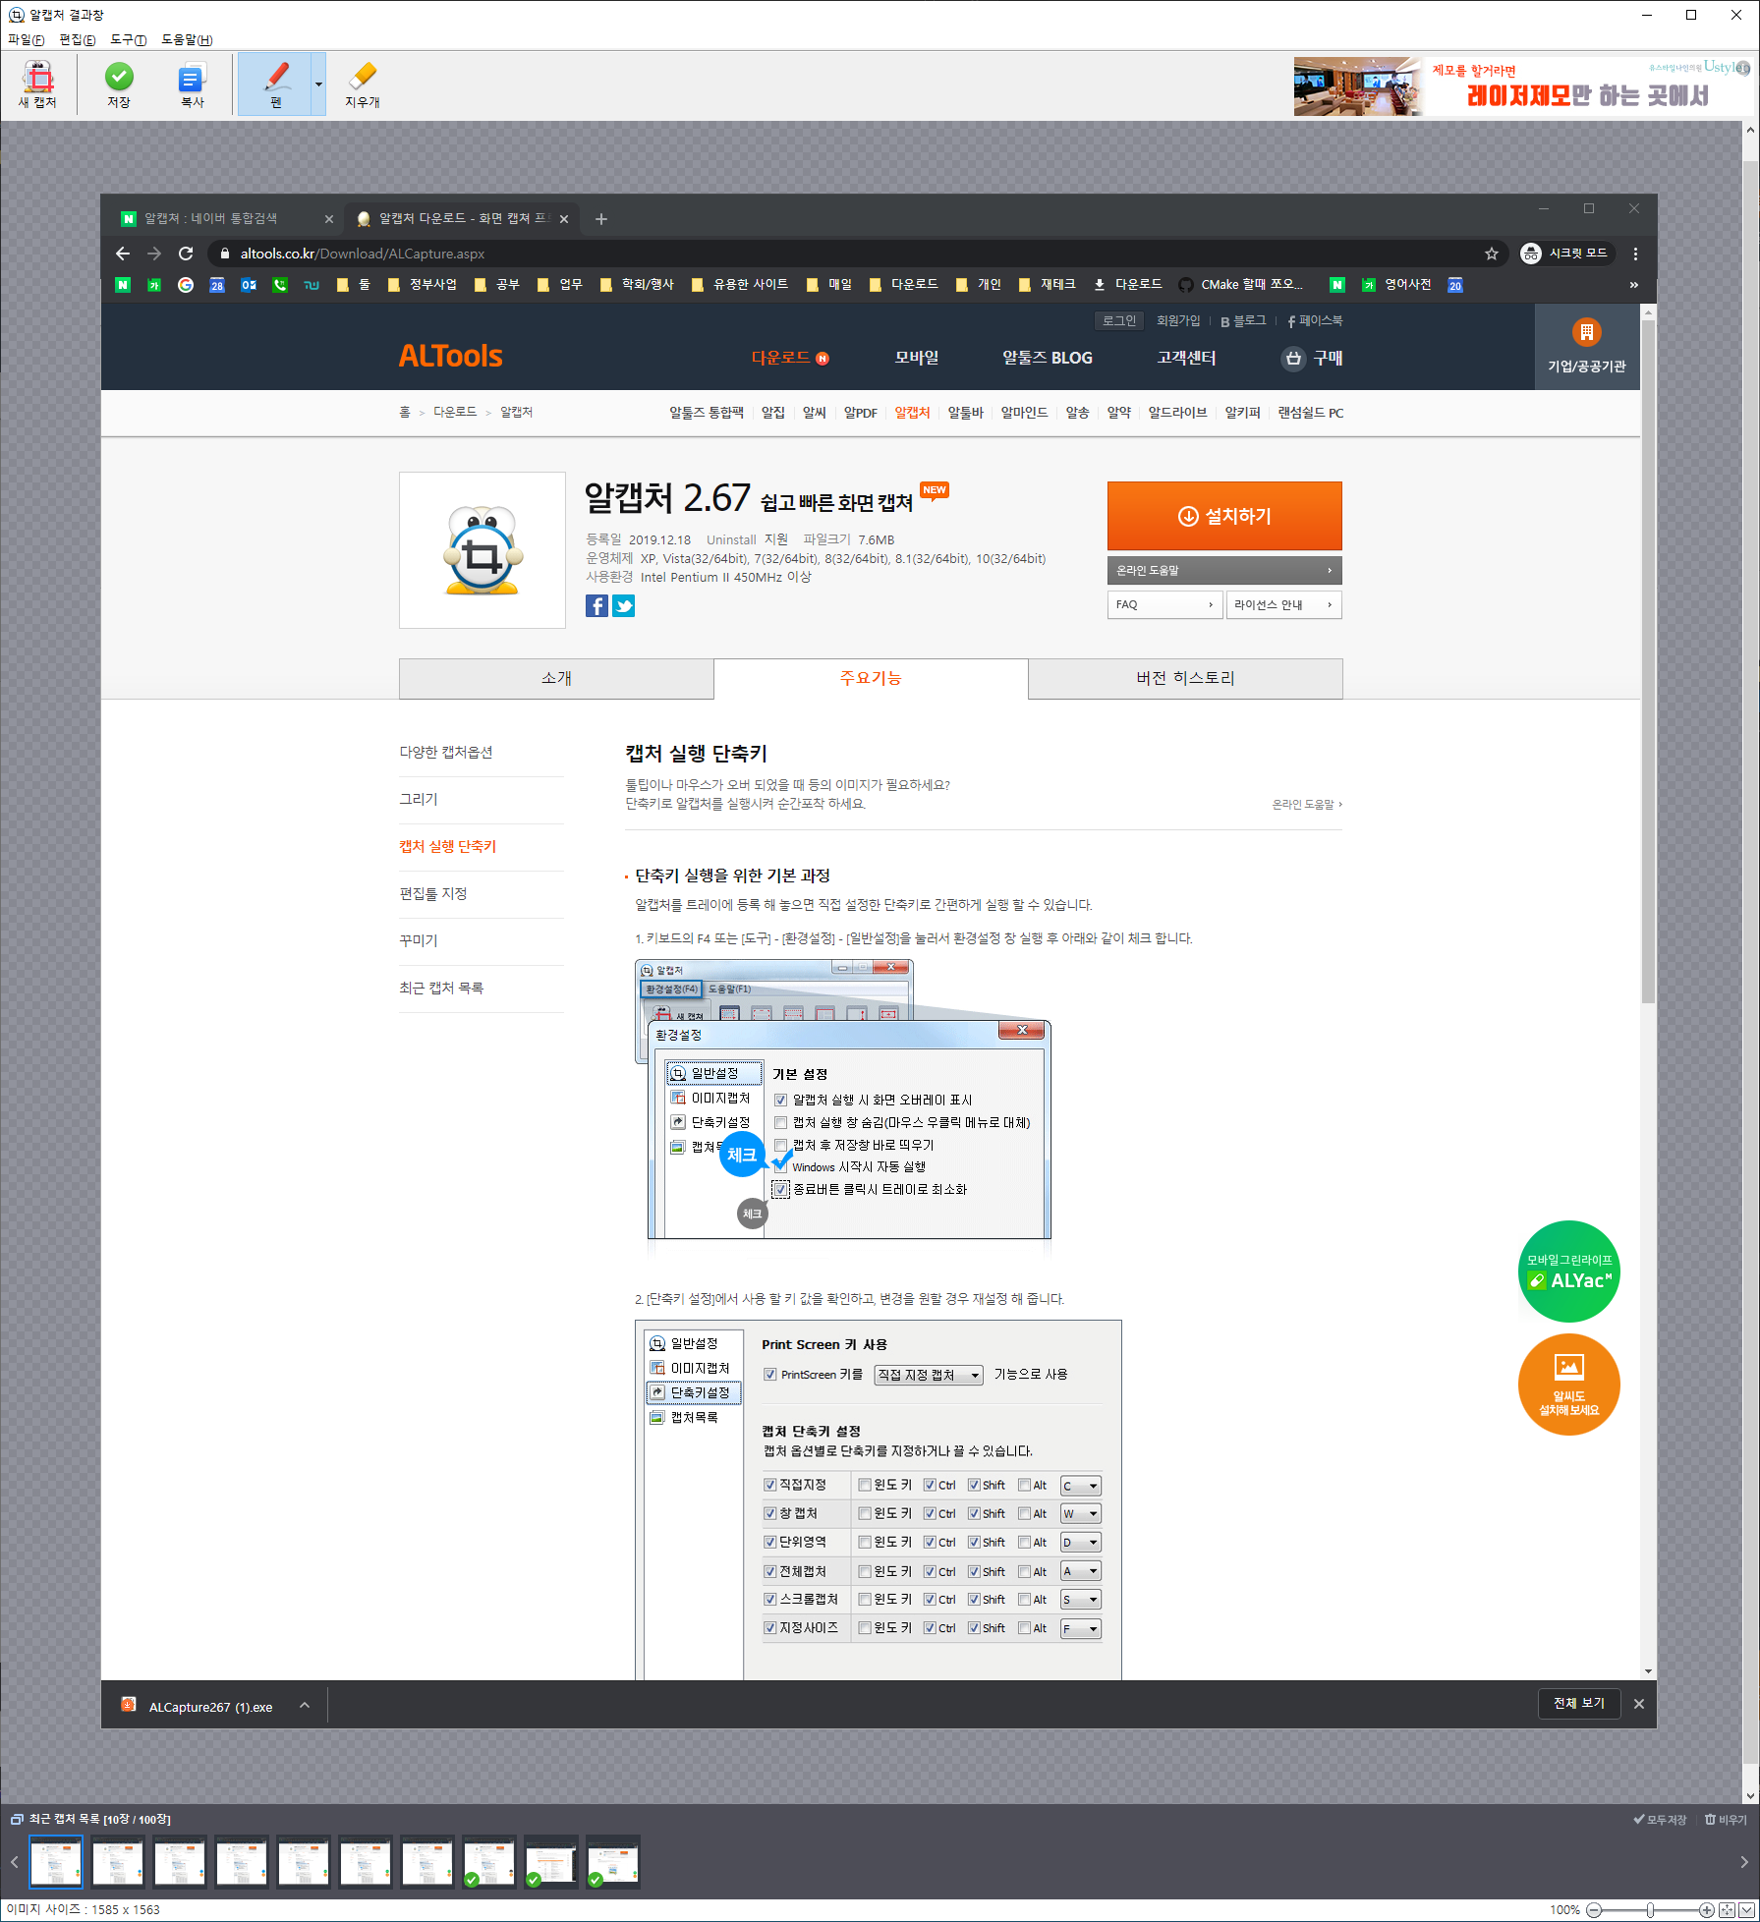
Task: Click the vertical scrollbar of the capture canvas
Action: [1750, 963]
